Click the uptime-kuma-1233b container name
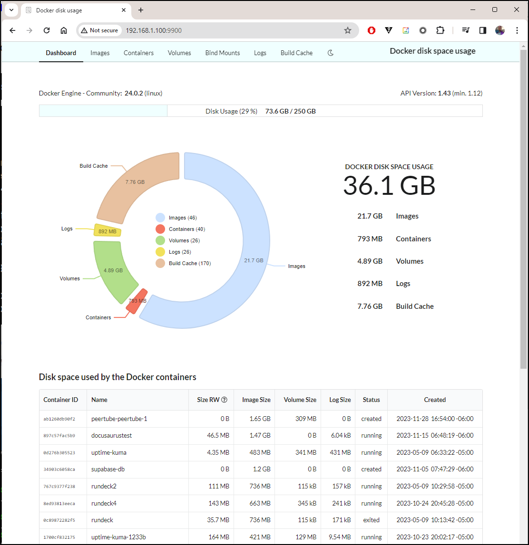 coord(118,537)
